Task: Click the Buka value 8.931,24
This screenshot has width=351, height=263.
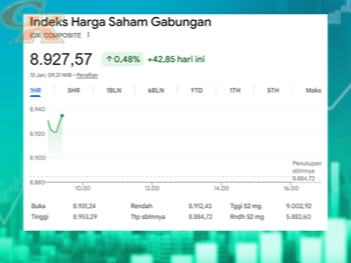Action: click(84, 206)
